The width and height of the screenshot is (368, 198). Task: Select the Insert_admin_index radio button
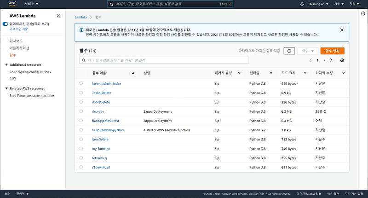point(81,83)
